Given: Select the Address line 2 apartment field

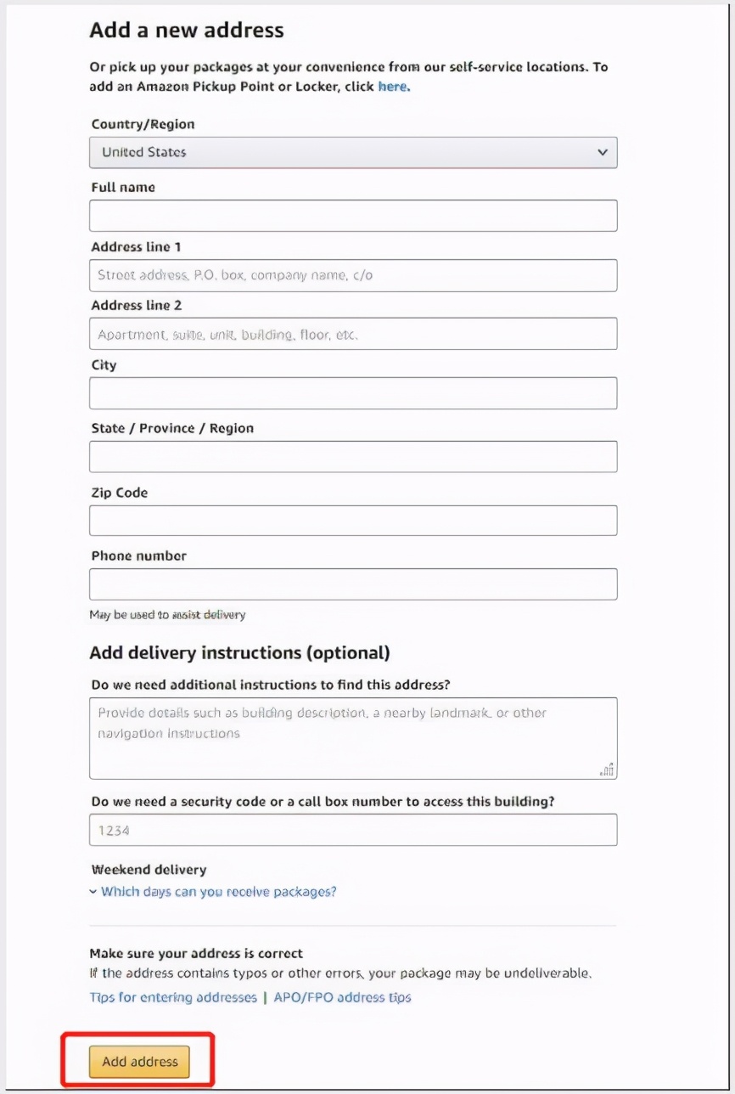Looking at the screenshot, I should pos(352,334).
